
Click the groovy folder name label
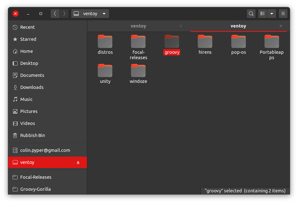[x=172, y=52]
